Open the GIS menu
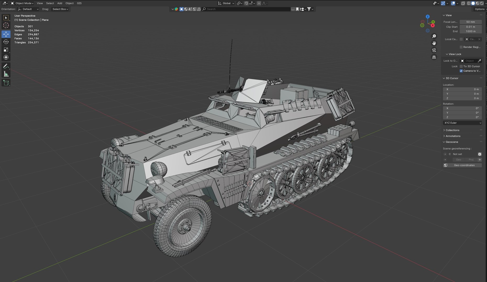This screenshot has height=282, width=487. tap(79, 3)
